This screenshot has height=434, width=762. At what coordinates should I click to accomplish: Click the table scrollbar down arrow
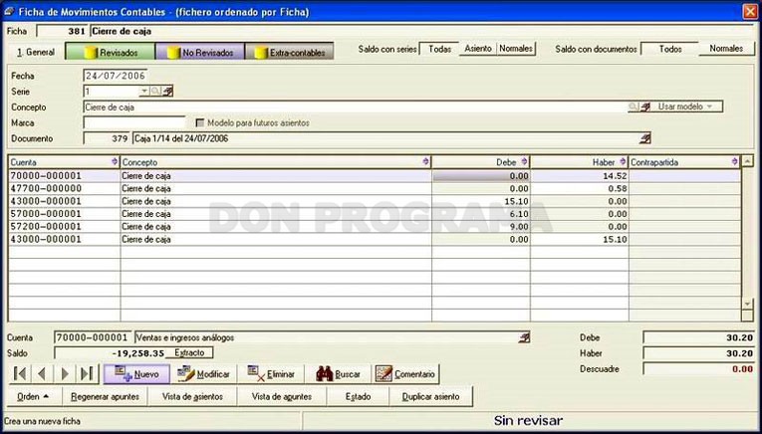pos(748,304)
